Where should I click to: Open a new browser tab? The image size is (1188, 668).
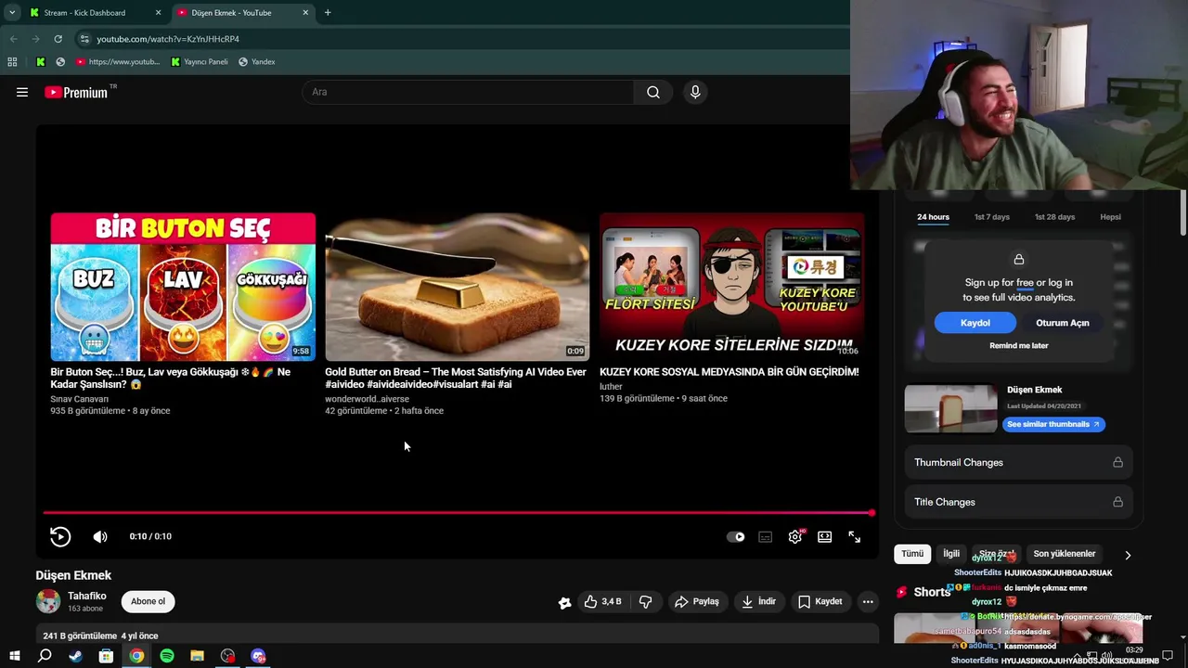click(x=328, y=13)
